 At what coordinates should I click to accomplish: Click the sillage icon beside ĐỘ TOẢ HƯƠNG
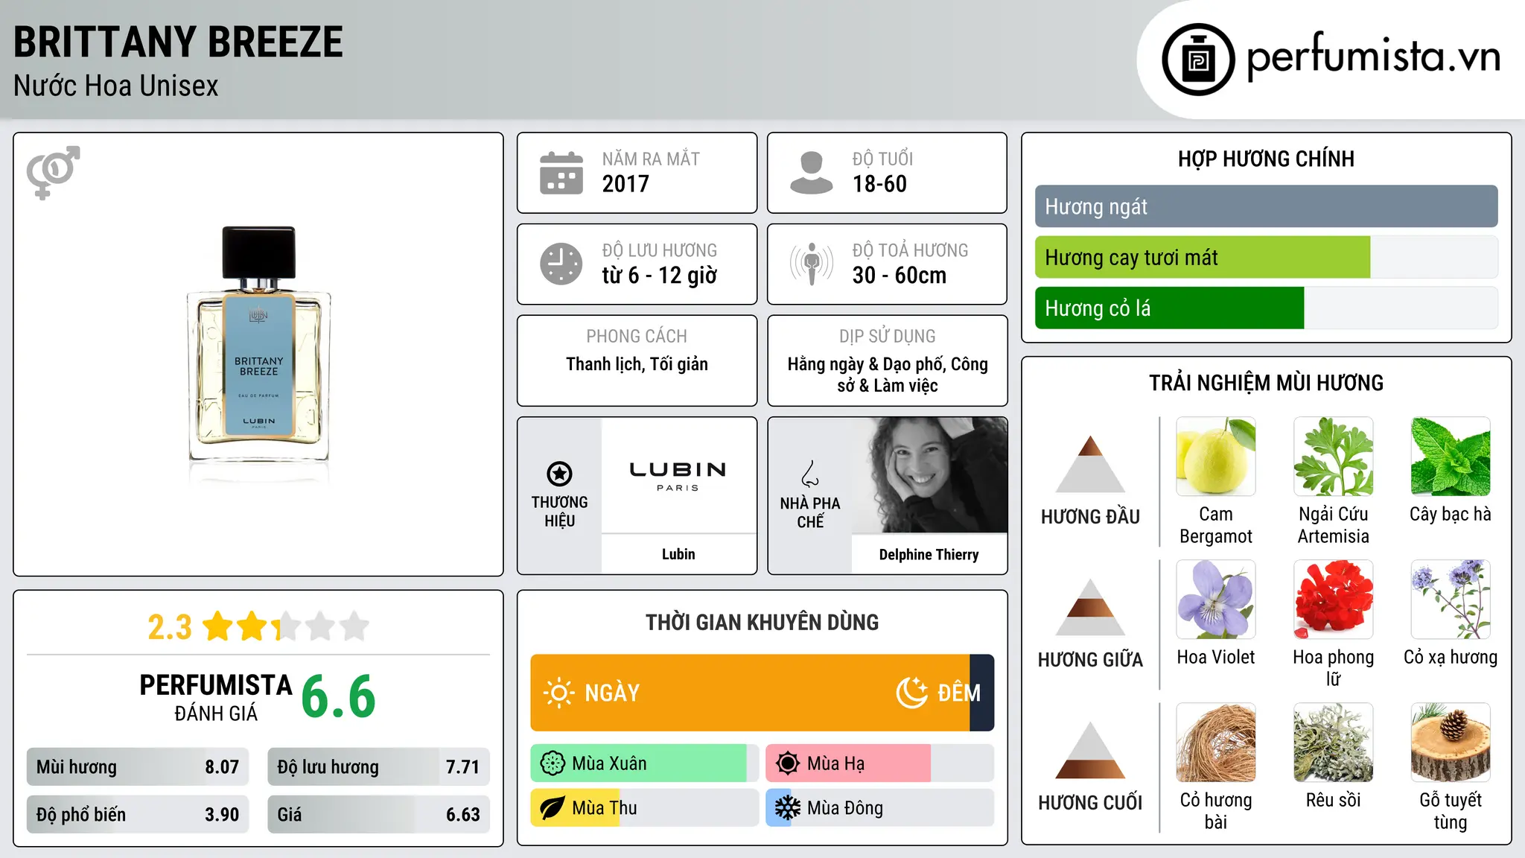point(812,264)
